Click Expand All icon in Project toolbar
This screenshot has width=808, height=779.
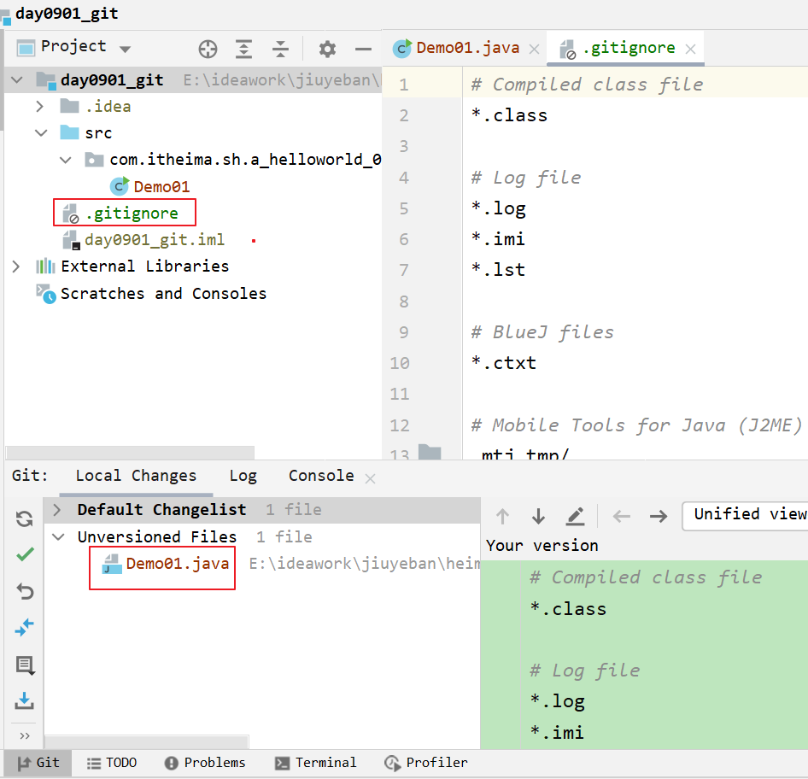click(244, 49)
